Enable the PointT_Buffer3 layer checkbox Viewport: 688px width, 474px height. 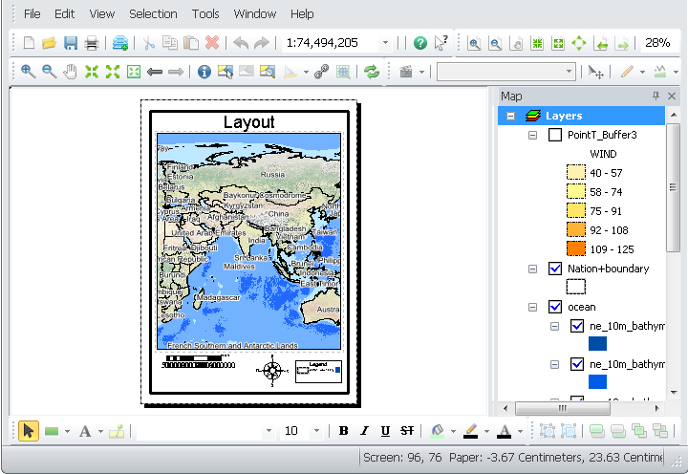click(x=555, y=135)
